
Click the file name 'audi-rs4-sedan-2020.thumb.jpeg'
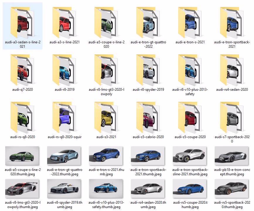(x=148, y=205)
